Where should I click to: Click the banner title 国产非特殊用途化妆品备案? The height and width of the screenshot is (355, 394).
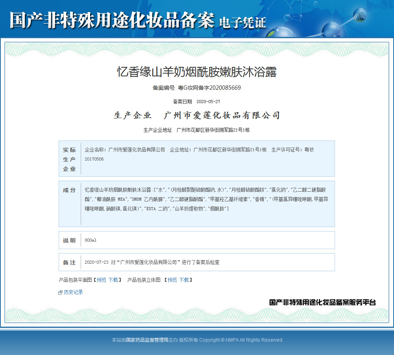(112, 20)
